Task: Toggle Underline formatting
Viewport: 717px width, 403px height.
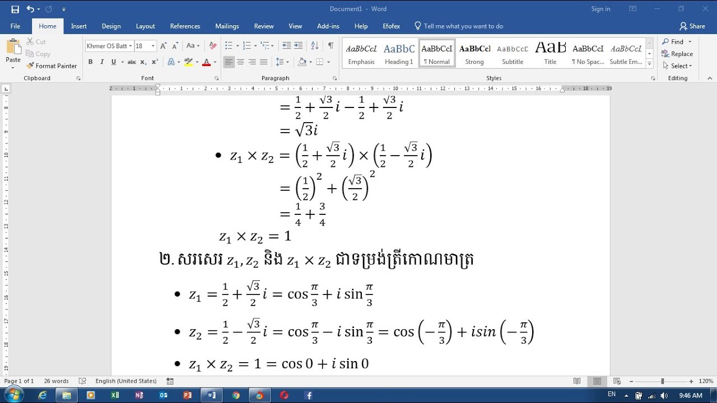Action: click(x=114, y=62)
